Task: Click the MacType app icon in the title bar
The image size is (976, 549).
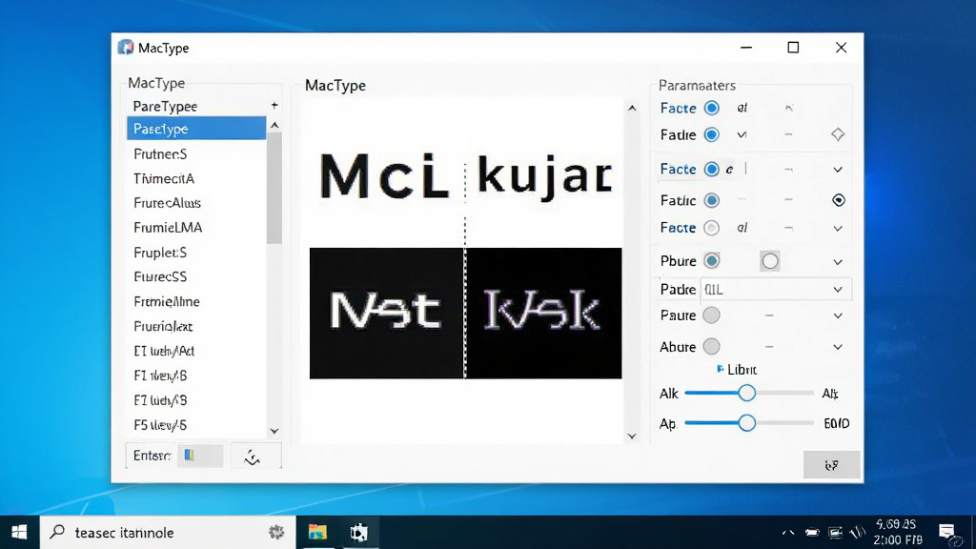Action: [126, 48]
